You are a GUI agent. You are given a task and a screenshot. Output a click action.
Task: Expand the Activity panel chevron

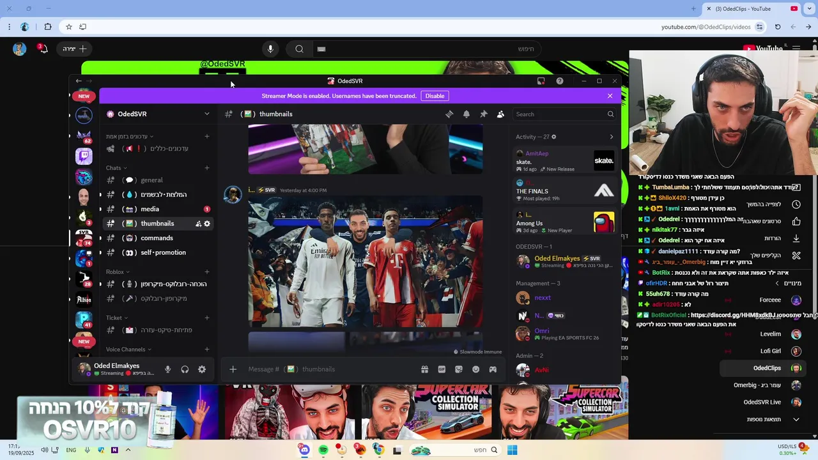pyautogui.click(x=611, y=137)
